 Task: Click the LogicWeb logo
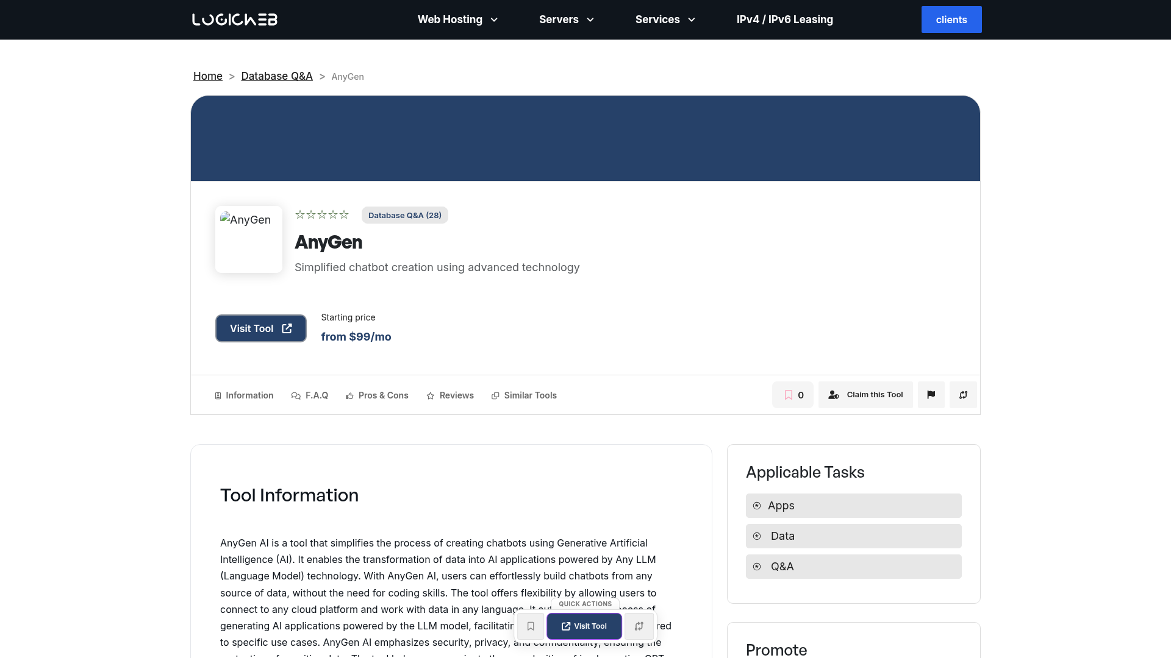pos(235,19)
